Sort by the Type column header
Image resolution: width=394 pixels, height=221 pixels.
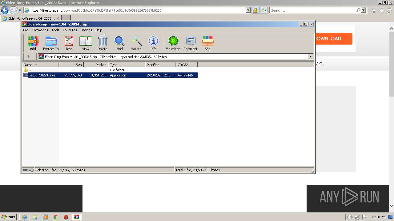click(x=127, y=64)
